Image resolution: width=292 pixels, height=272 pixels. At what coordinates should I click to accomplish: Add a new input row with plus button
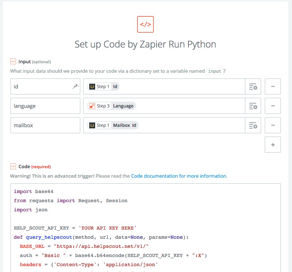(x=273, y=145)
